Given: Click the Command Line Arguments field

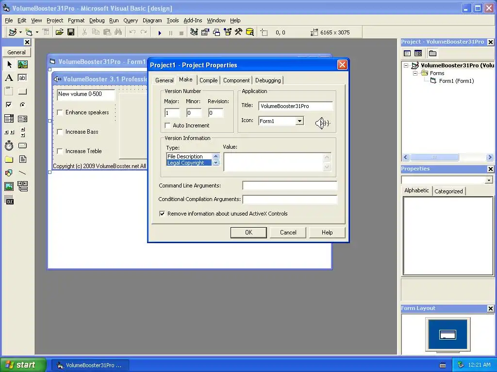Looking at the screenshot, I should [x=290, y=186].
